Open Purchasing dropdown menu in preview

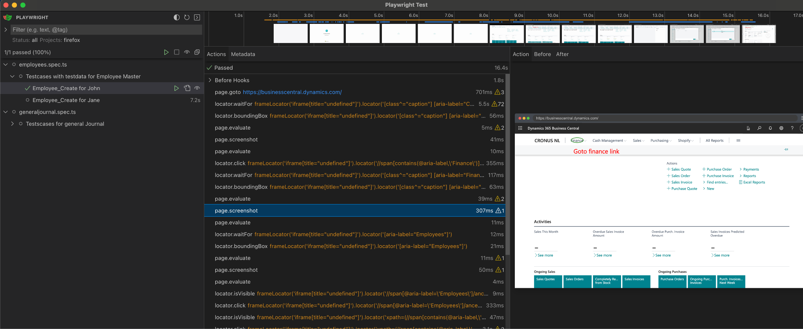[661, 141]
